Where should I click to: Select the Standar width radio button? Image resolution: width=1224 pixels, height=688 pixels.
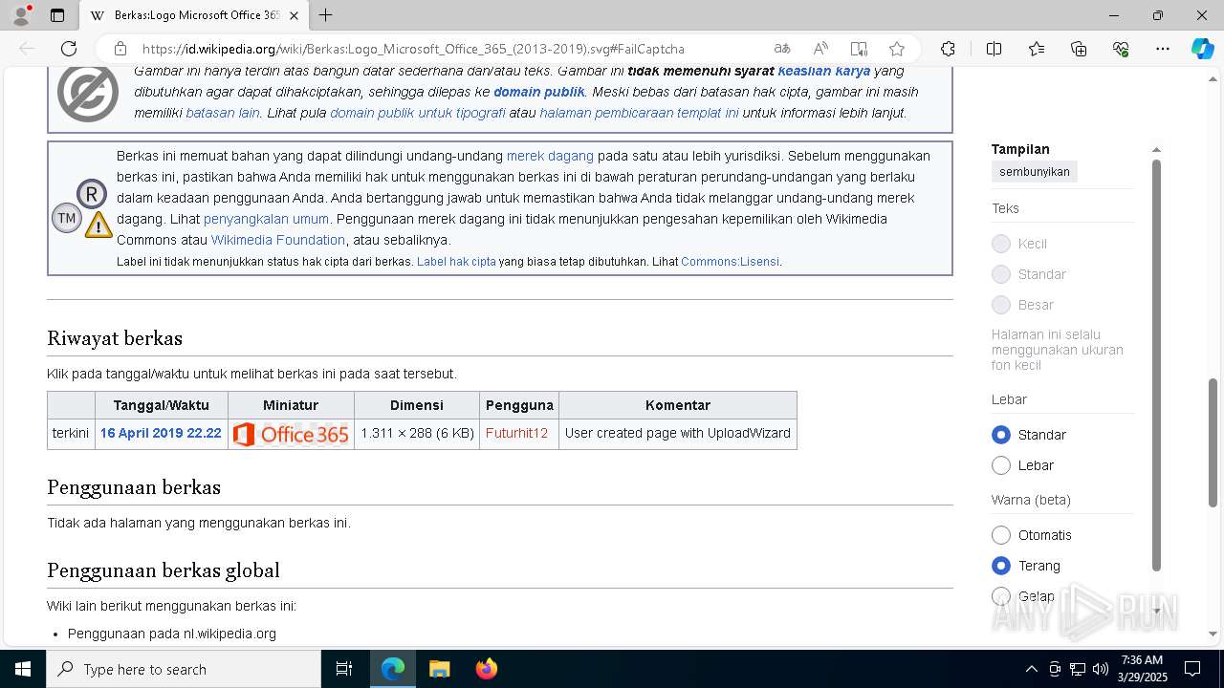coord(1001,435)
